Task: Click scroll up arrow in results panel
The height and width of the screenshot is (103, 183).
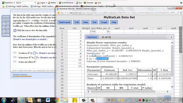Action: point(172,43)
